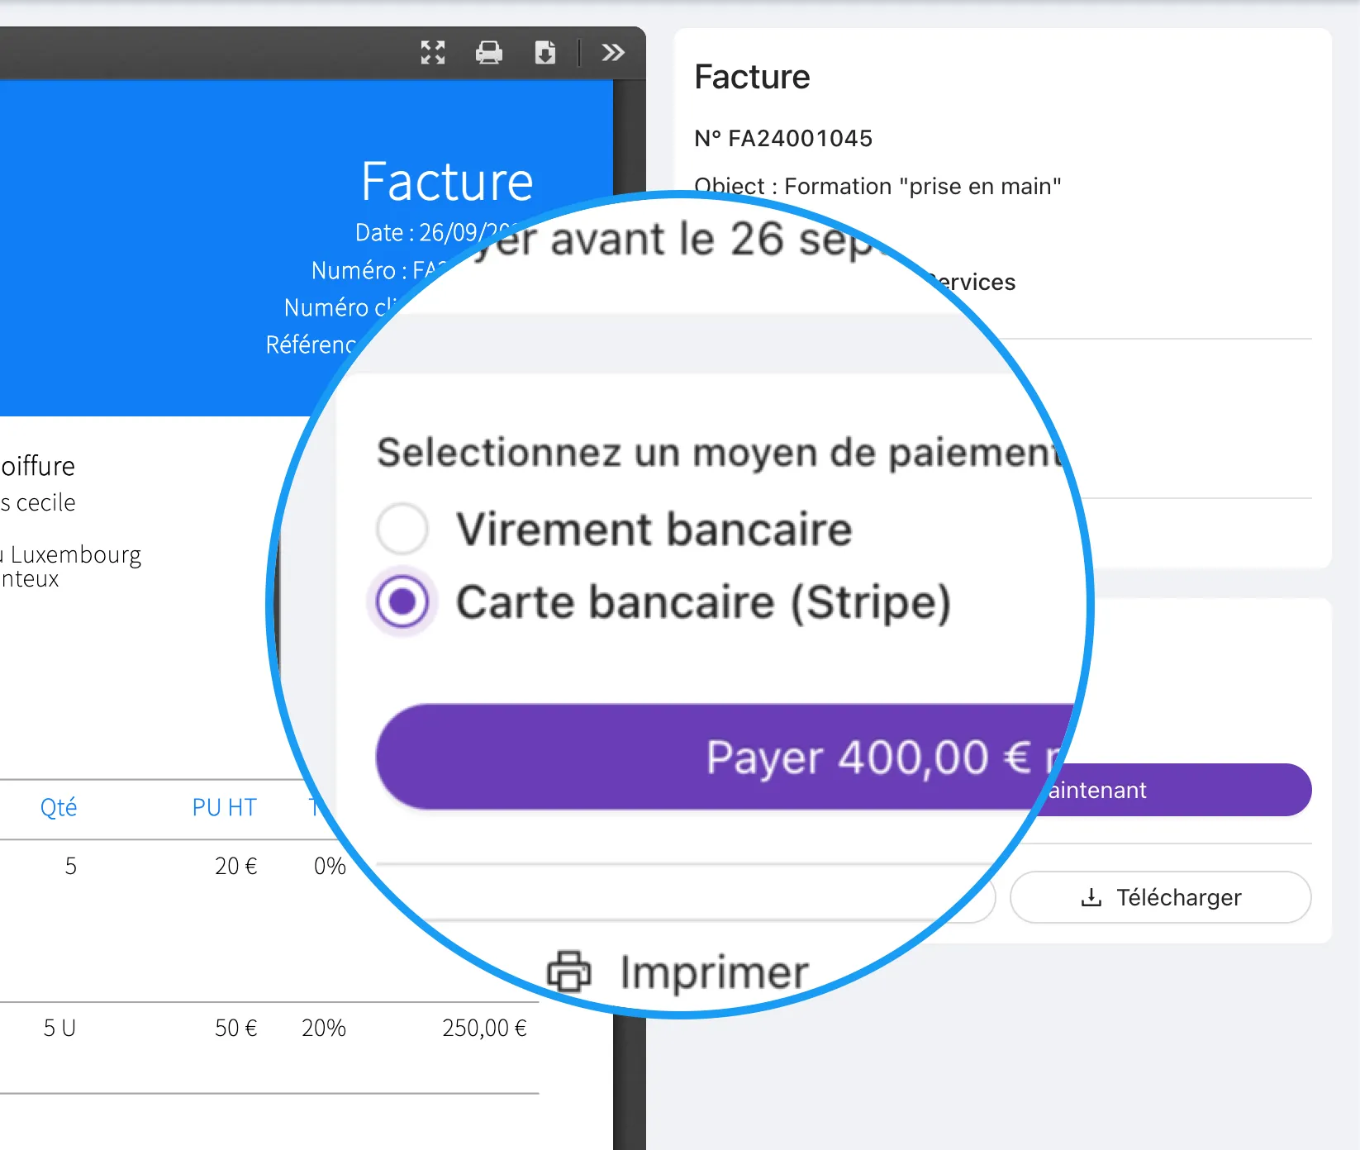Click the 20% tax rate cell
Viewport: 1360px width, 1150px height.
[x=324, y=1028]
